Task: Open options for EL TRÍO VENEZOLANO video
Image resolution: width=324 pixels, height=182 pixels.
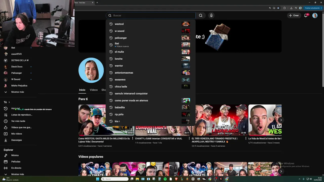Action: coord(246,139)
